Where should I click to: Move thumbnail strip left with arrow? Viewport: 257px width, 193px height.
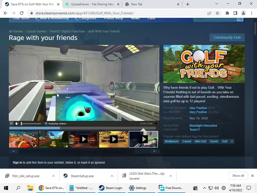coord(13,151)
